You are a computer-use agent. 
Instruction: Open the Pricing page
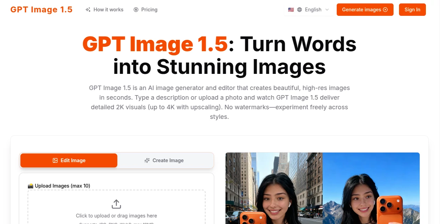tap(149, 10)
